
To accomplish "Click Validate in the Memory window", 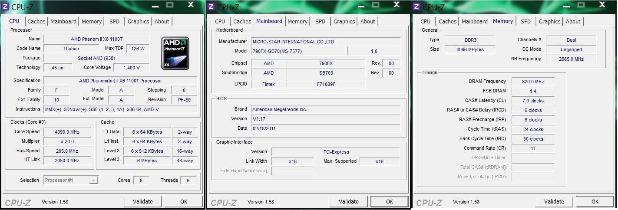I will 554,201.
